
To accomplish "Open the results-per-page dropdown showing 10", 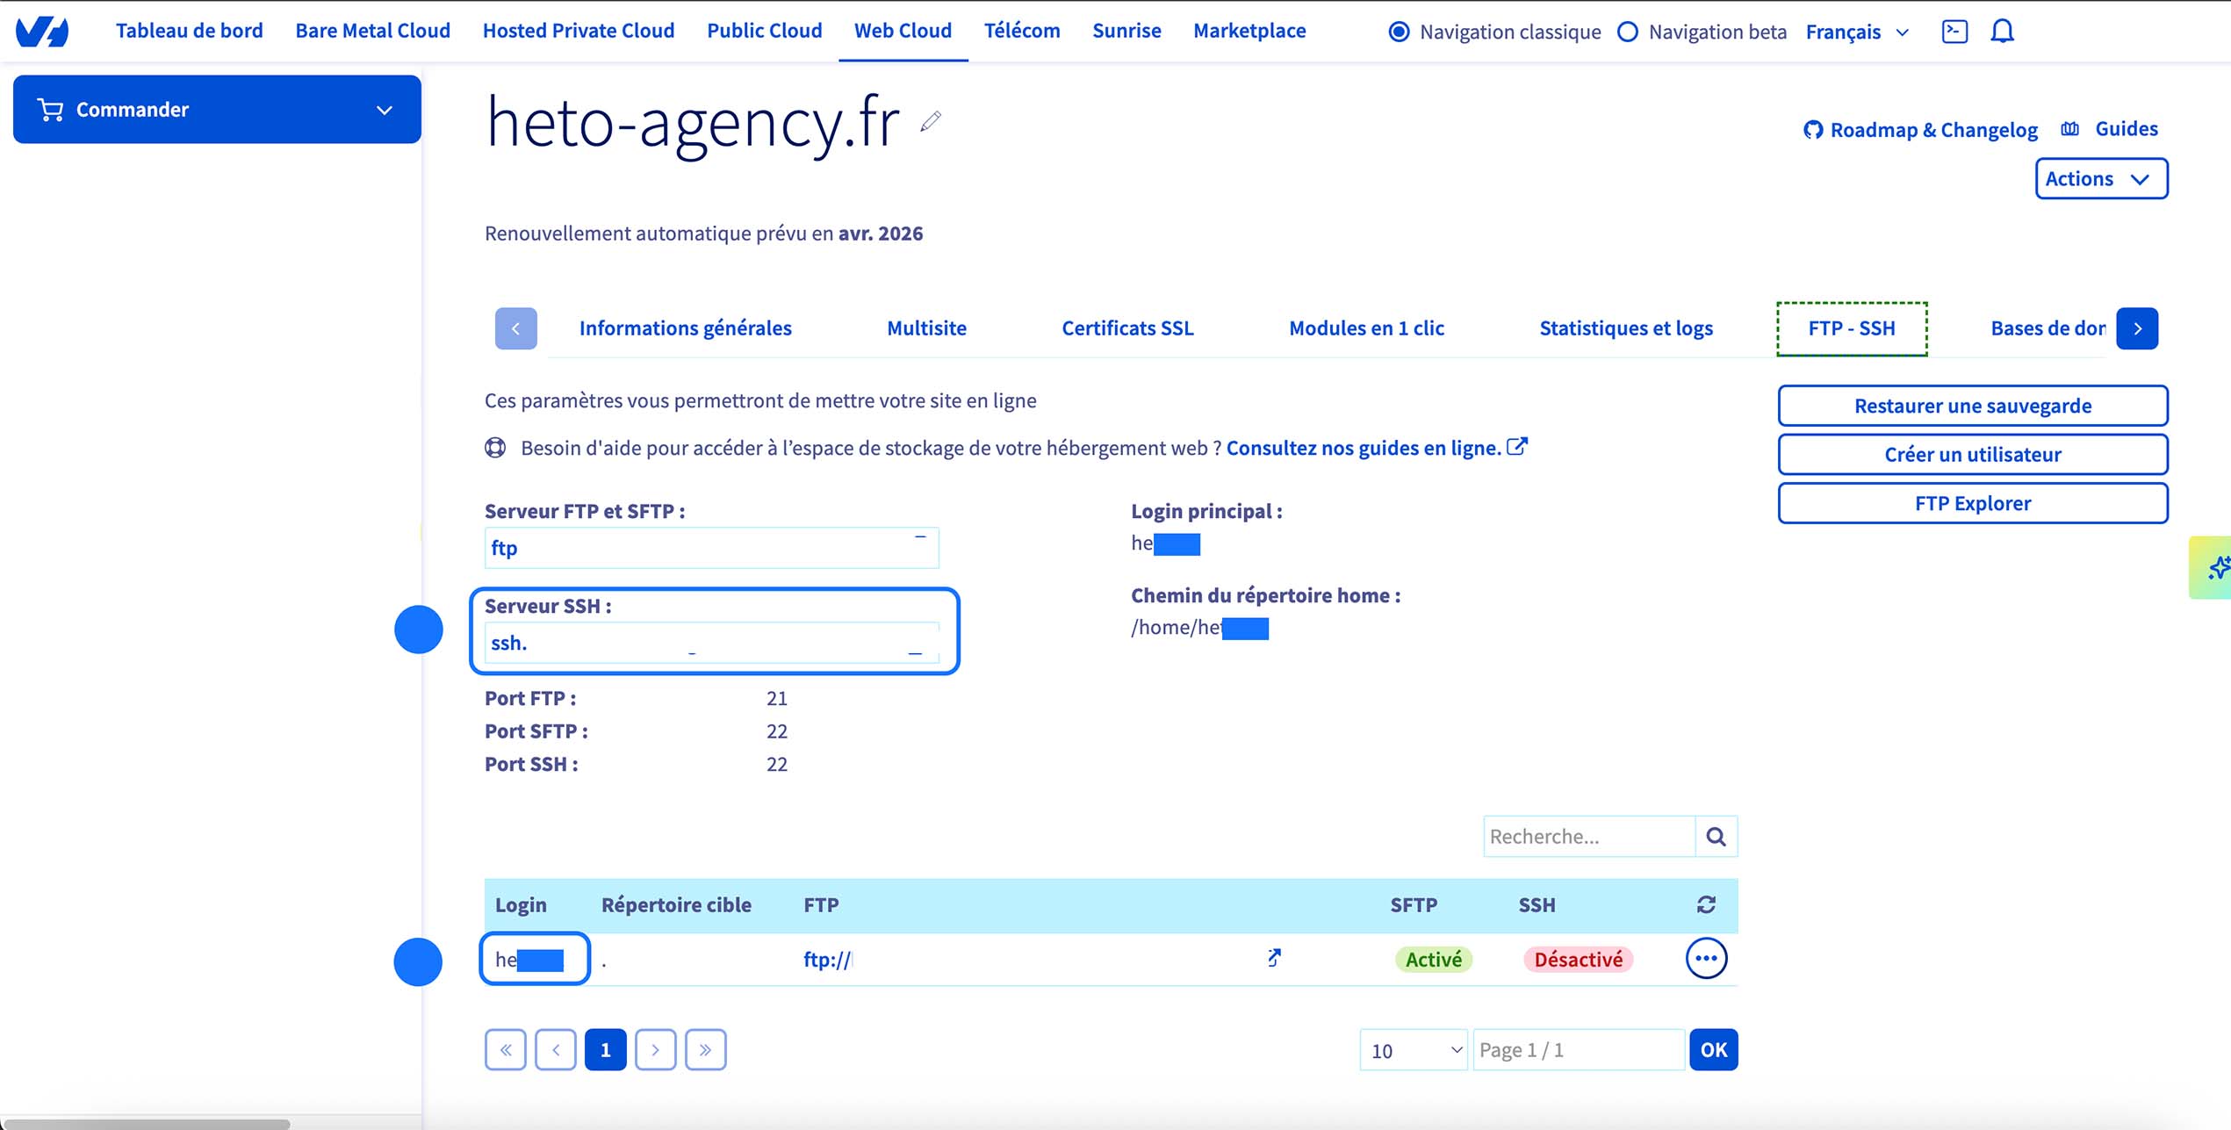I will click(1413, 1049).
